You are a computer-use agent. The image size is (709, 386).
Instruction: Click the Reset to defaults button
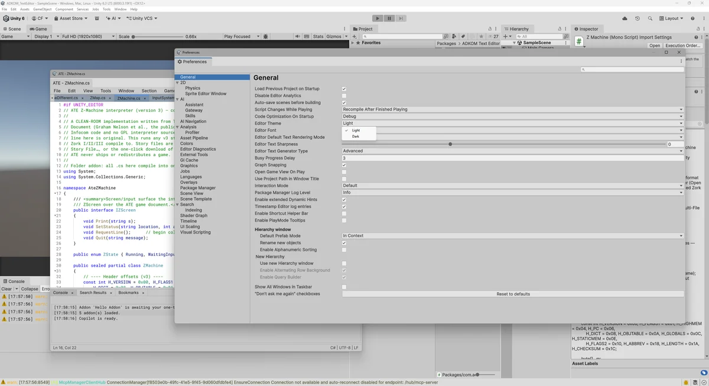[513, 294]
